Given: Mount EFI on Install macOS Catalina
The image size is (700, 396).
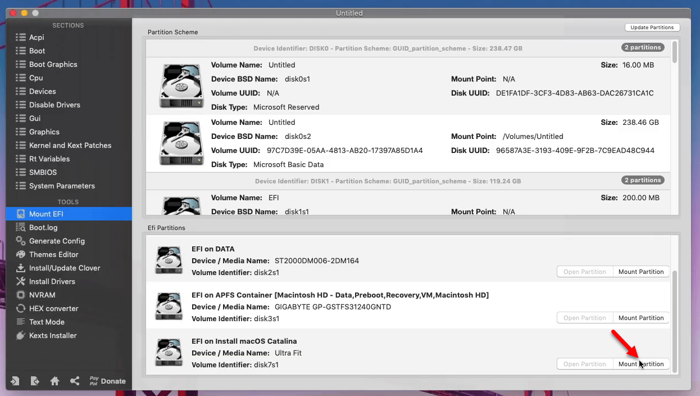Looking at the screenshot, I should (x=641, y=364).
